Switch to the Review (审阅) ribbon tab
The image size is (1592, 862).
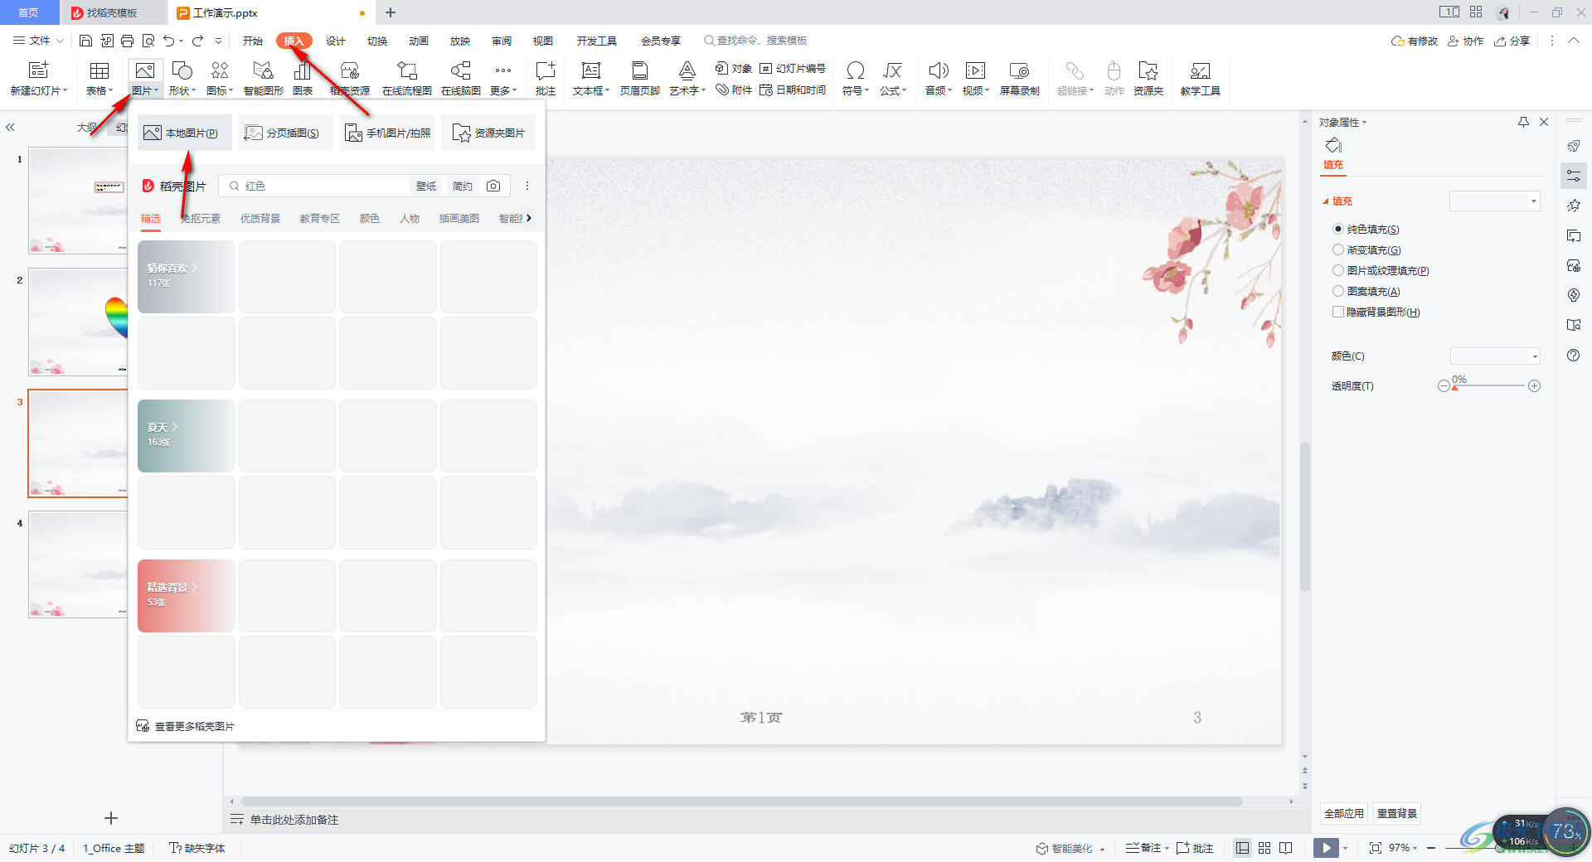tap(502, 41)
